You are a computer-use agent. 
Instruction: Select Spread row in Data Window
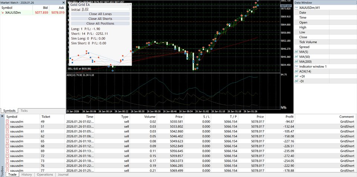click(325, 47)
